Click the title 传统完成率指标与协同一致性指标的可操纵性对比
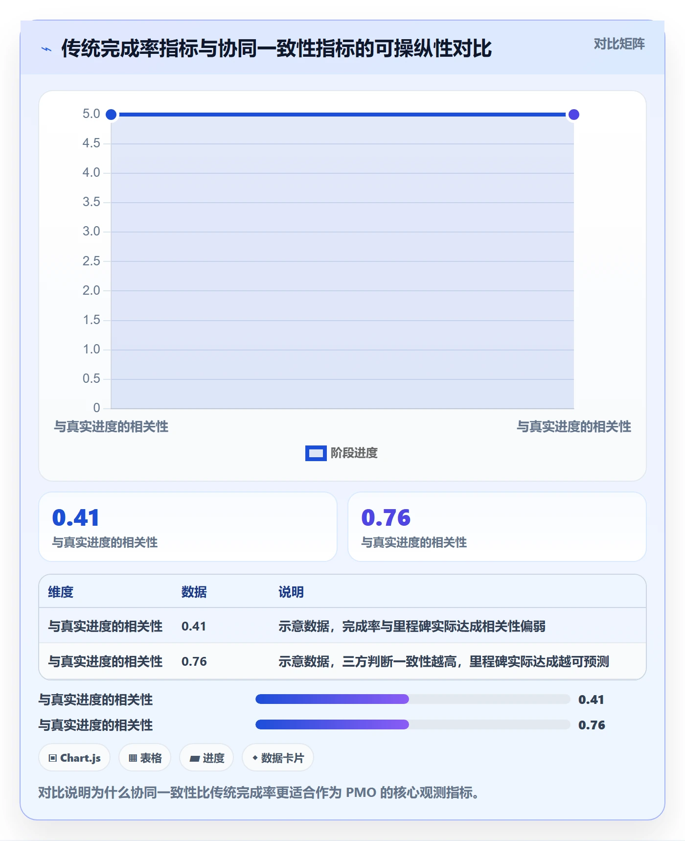This screenshot has width=685, height=841. [276, 48]
